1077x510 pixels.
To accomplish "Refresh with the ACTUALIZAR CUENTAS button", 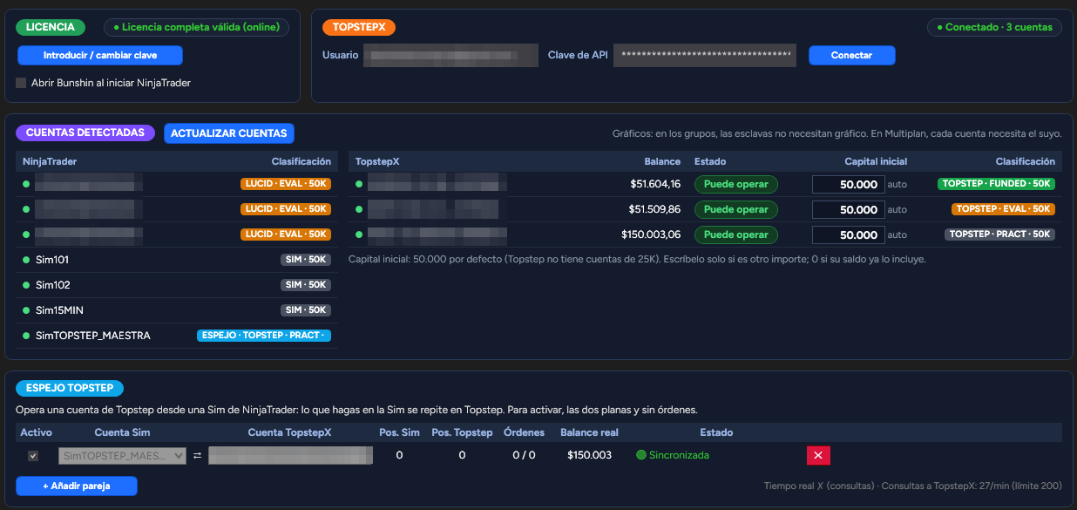I will tap(229, 133).
